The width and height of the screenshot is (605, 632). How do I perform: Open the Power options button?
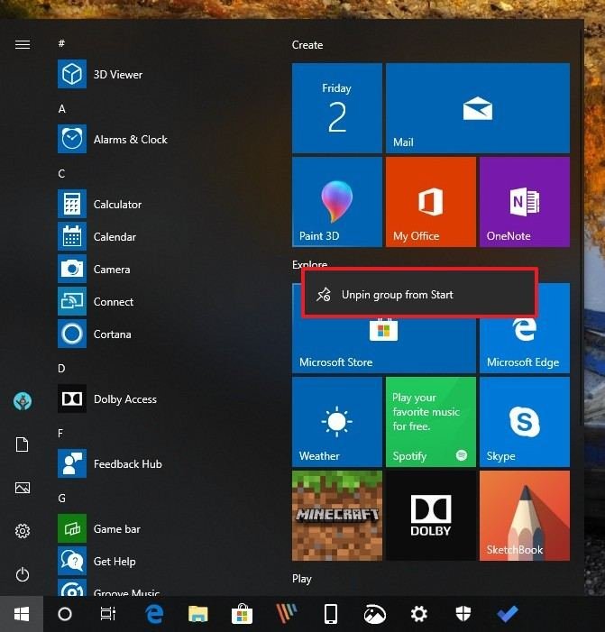pyautogui.click(x=23, y=574)
